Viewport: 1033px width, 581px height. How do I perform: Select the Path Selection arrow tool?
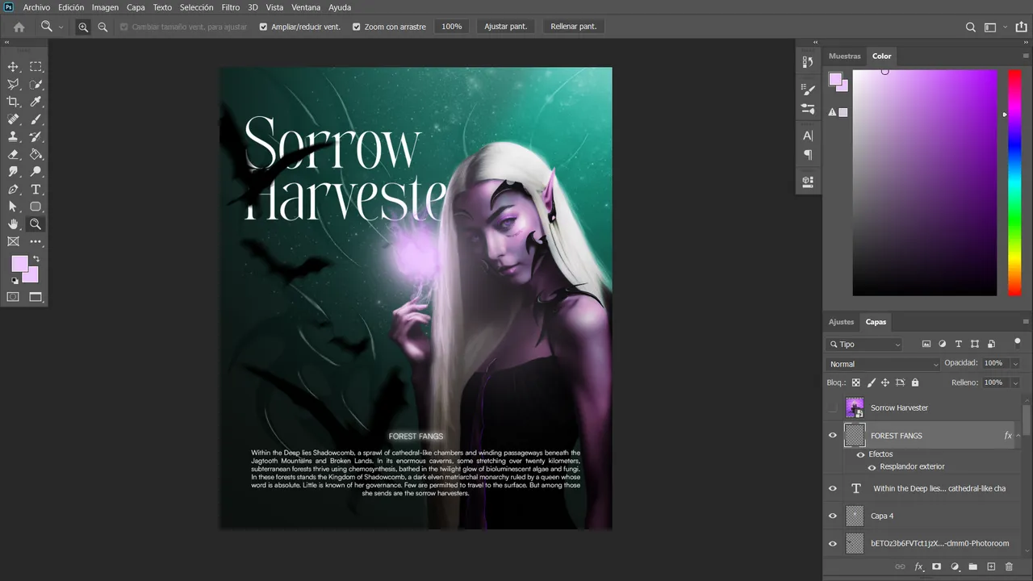tap(13, 207)
